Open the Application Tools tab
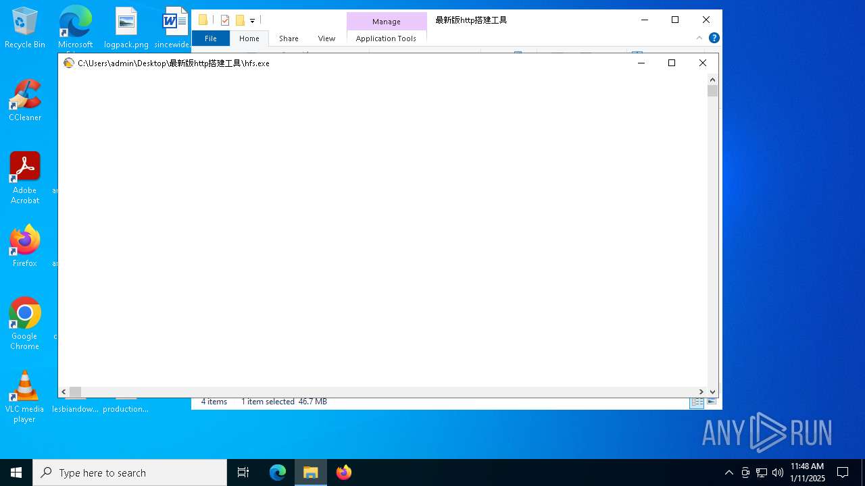The image size is (865, 486). point(386,38)
